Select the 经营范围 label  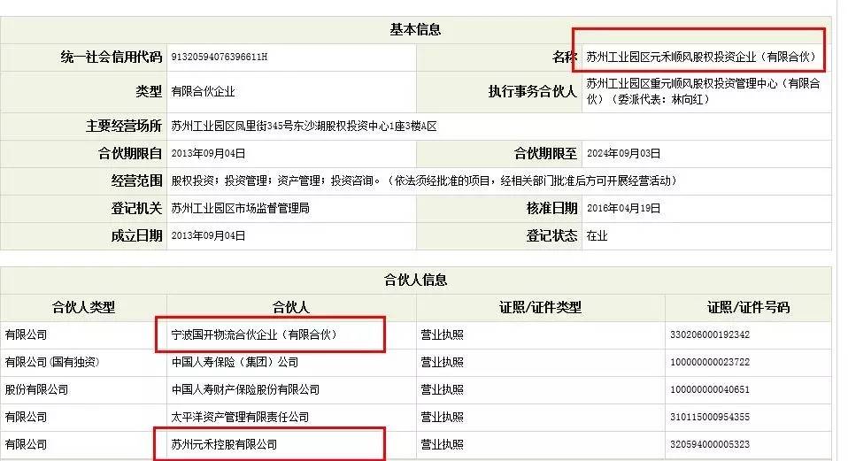pyautogui.click(x=137, y=181)
